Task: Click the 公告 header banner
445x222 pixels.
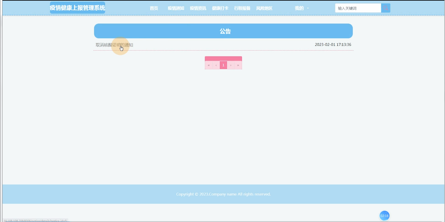Action: pyautogui.click(x=223, y=31)
